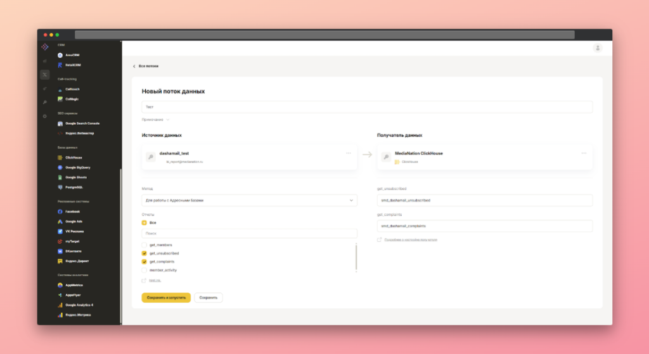Toggle the Все reports checkbox
649x354 pixels.
tap(144, 222)
